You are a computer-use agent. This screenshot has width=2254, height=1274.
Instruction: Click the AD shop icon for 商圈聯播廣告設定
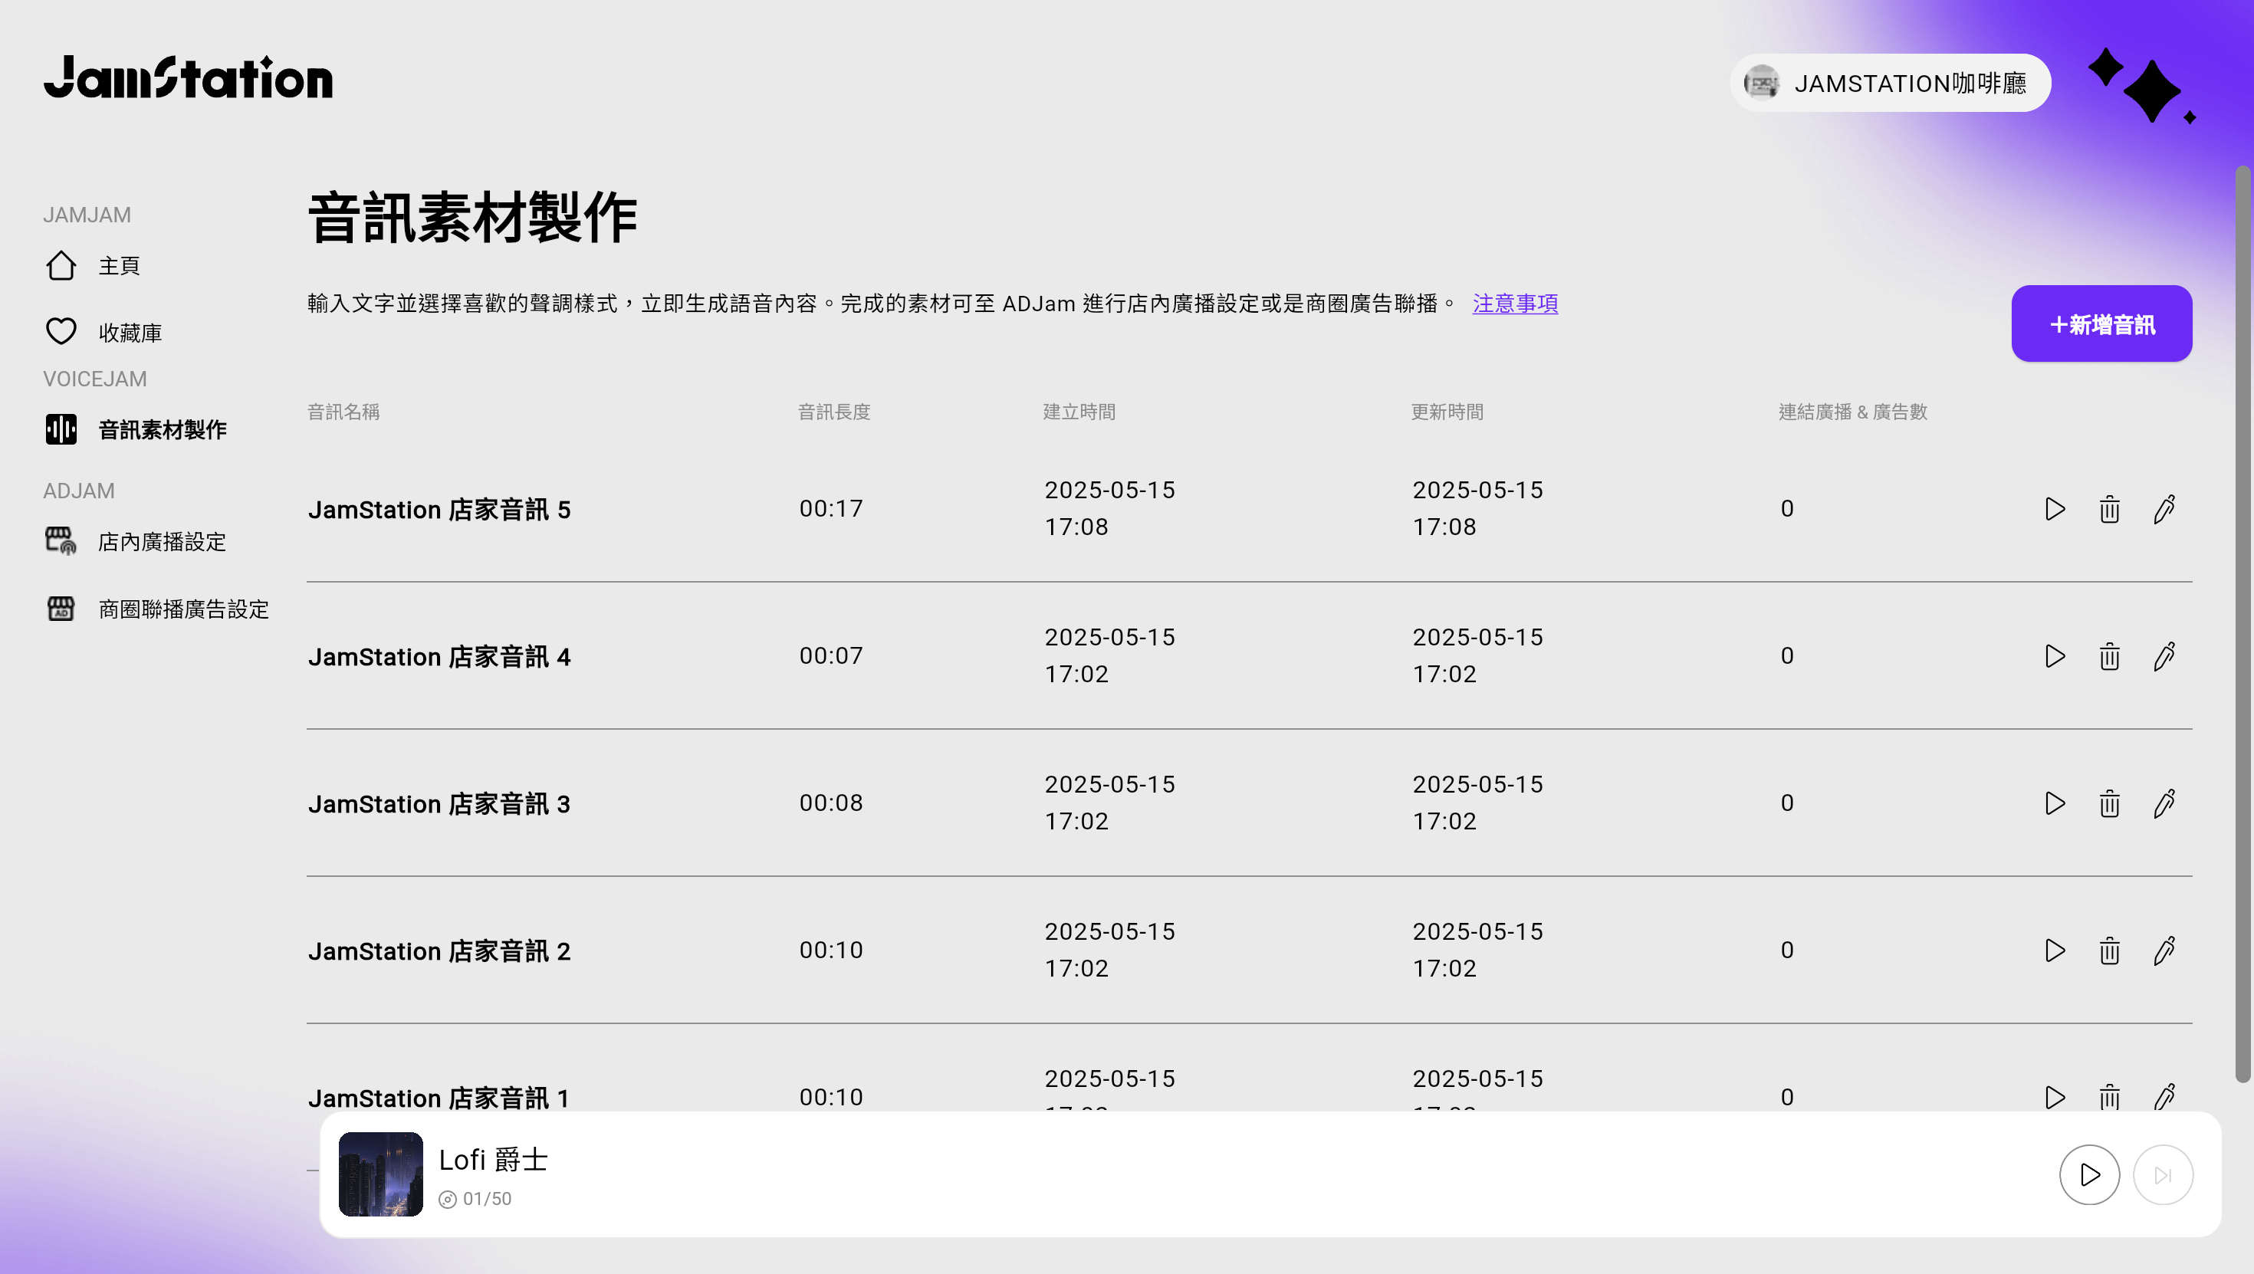[x=61, y=608]
